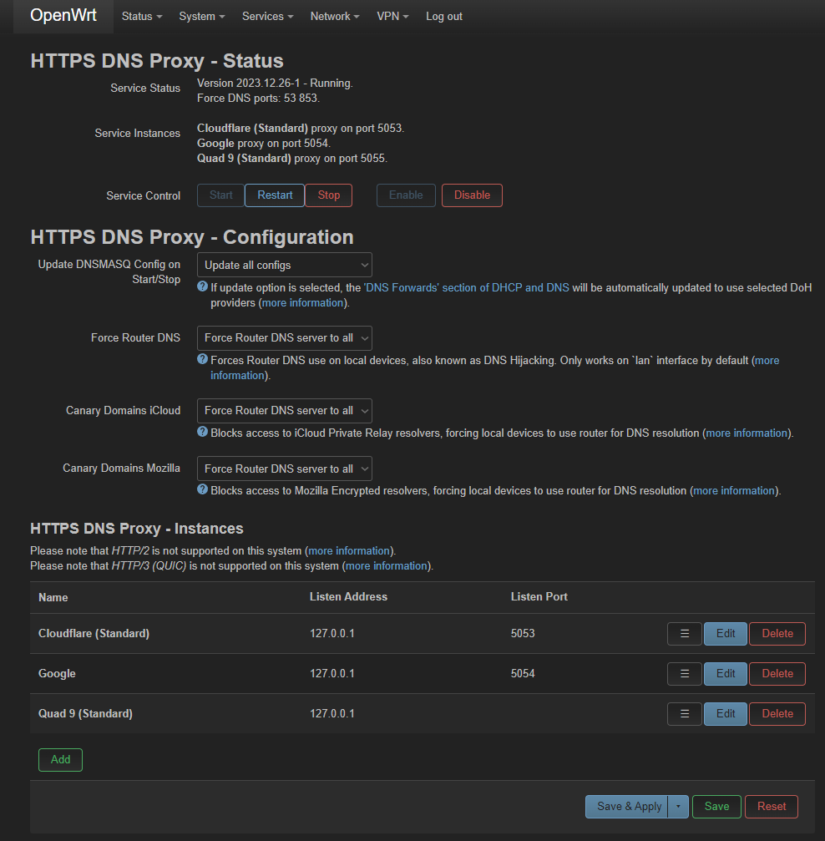
Task: Expand the Save & Apply arrow menu
Action: 678,807
